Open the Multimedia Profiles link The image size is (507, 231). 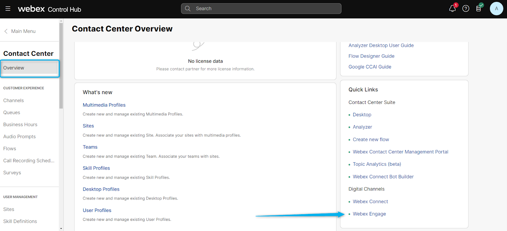104,105
